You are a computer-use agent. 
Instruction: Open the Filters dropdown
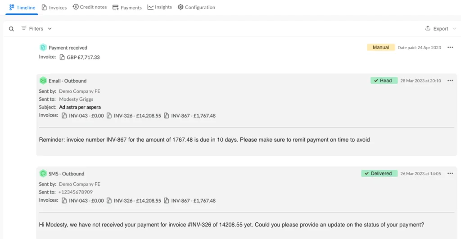[x=36, y=28]
